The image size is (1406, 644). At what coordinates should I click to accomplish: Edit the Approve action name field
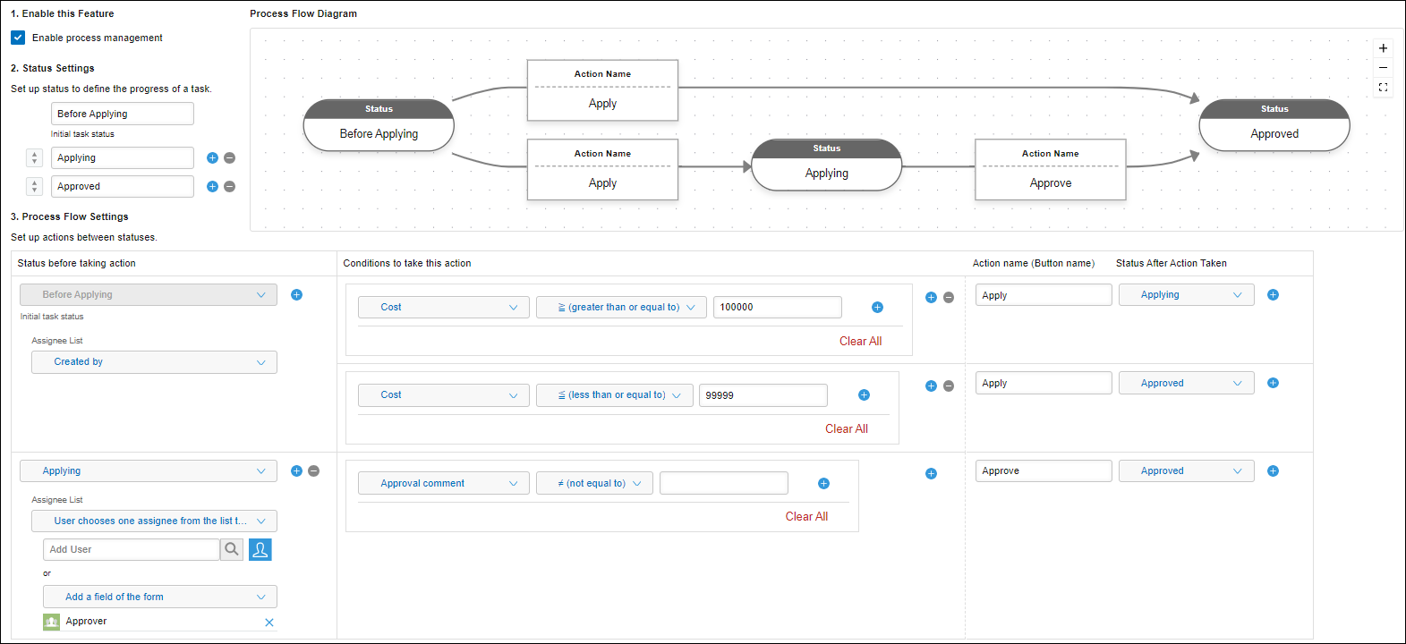1044,470
